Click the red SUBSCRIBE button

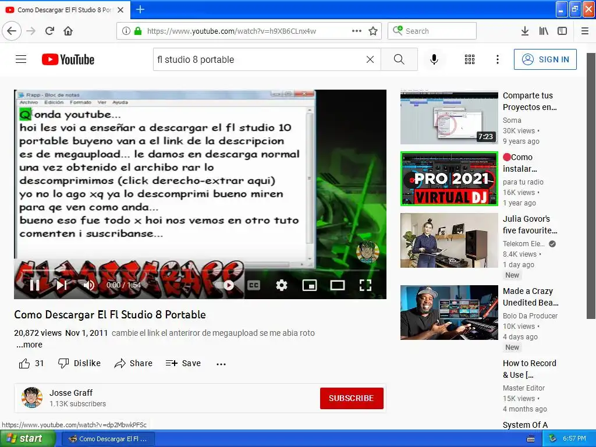tap(352, 398)
